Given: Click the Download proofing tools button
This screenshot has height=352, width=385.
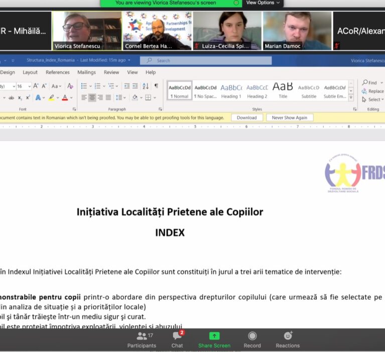Looking at the screenshot, I should 247,118.
